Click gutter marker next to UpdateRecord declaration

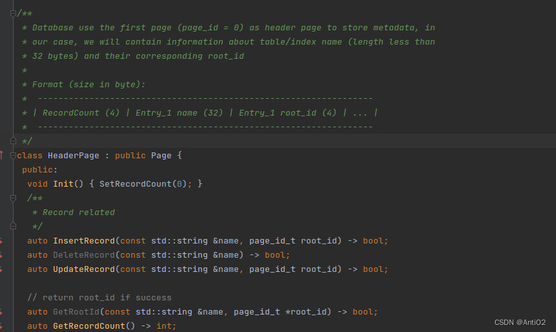[2, 269]
